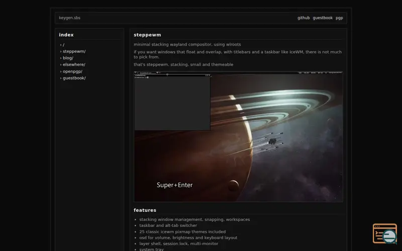The height and width of the screenshot is (251, 402).
Task: Select the "features" section heading
Action: click(145, 210)
